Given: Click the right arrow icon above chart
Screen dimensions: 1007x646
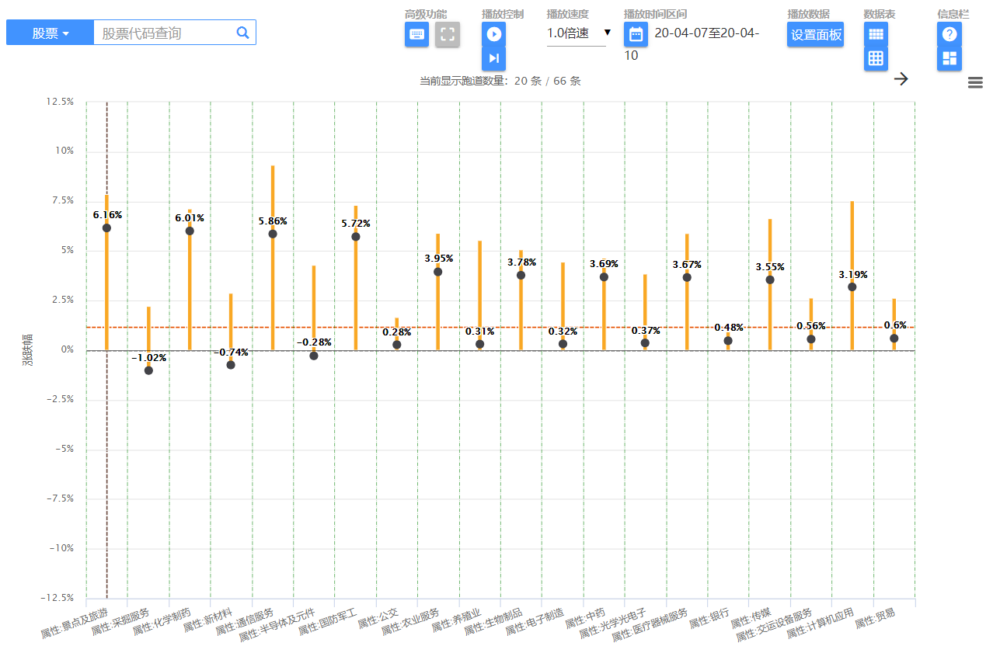Looking at the screenshot, I should coord(901,78).
